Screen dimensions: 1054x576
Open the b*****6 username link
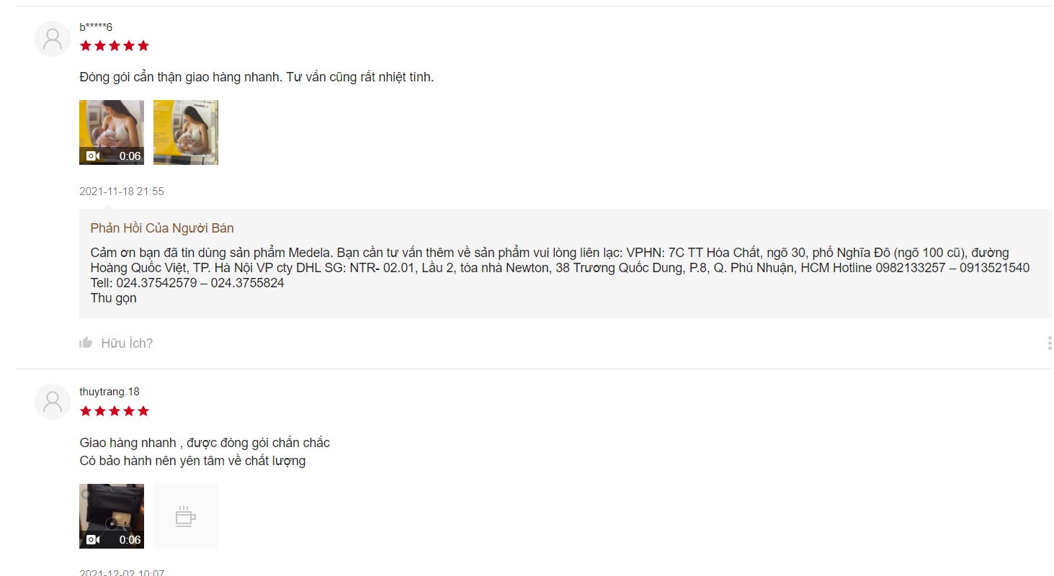(96, 27)
